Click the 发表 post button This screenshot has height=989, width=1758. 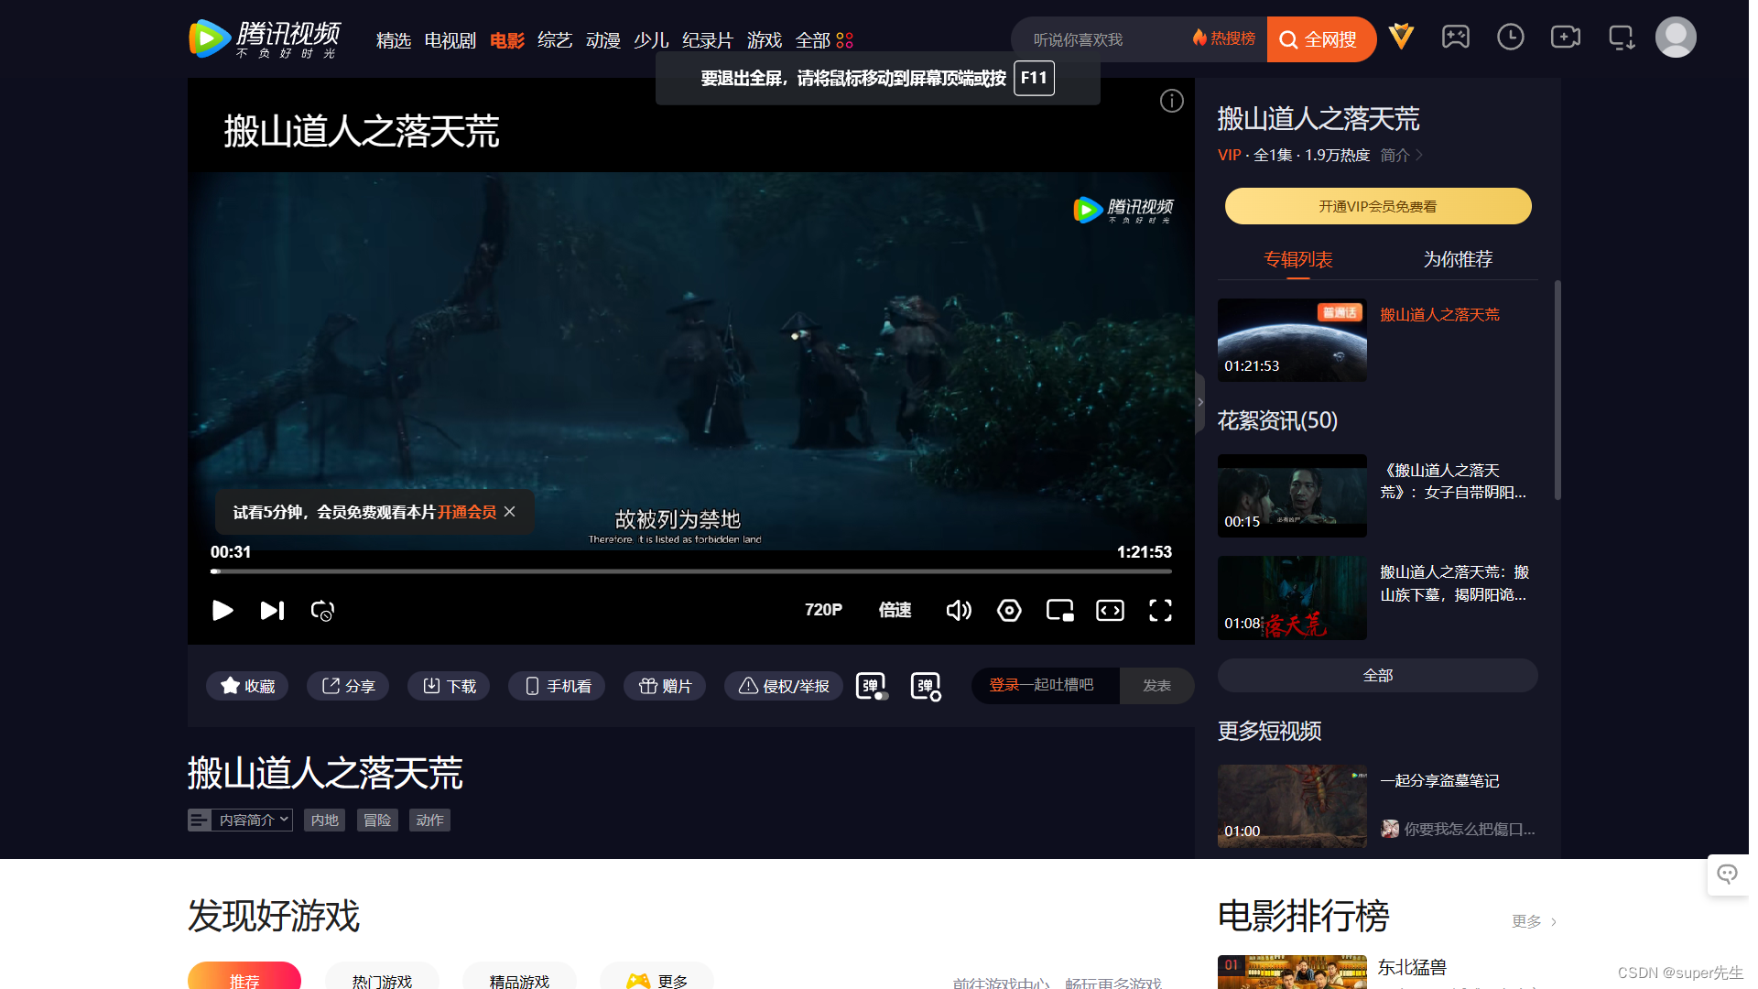(x=1156, y=686)
